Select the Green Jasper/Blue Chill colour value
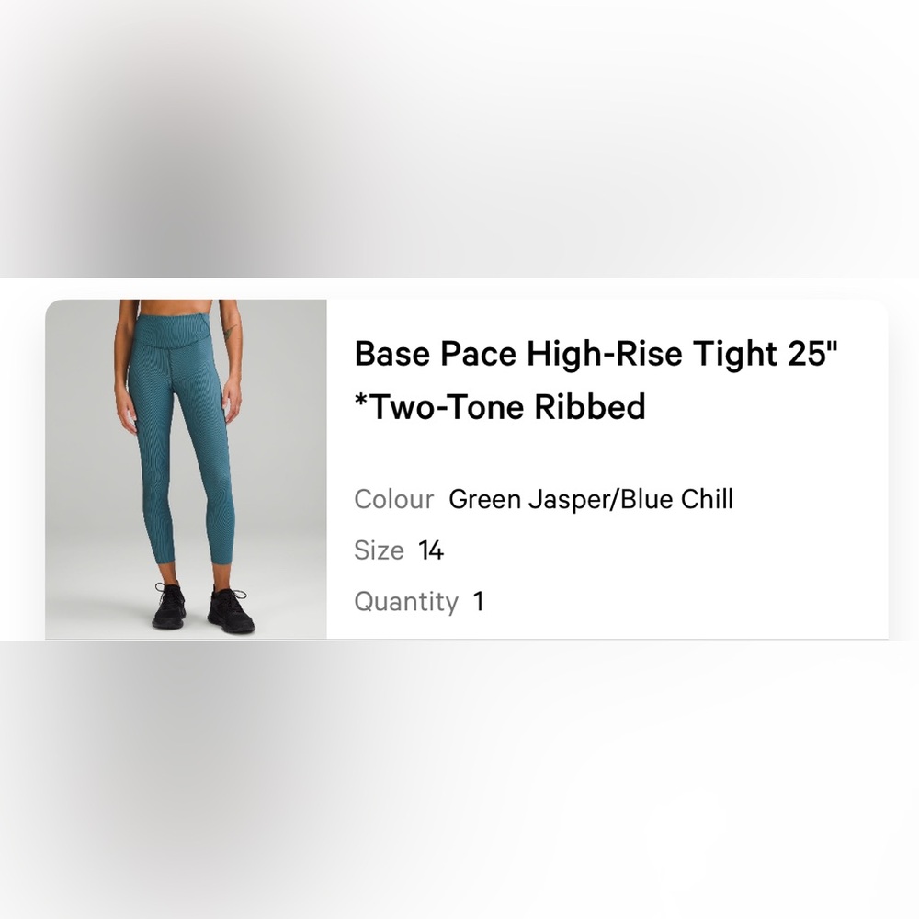 [591, 499]
